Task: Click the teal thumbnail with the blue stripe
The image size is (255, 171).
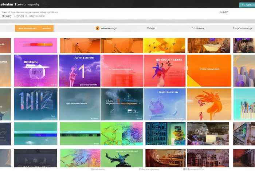Action: (36, 134)
